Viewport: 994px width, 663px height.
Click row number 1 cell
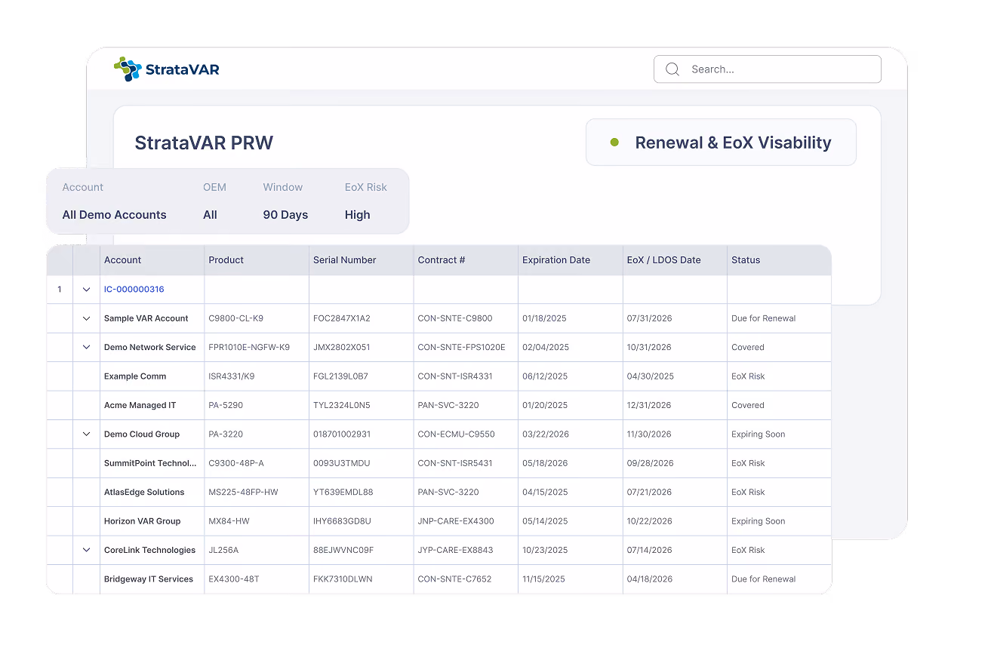click(60, 290)
